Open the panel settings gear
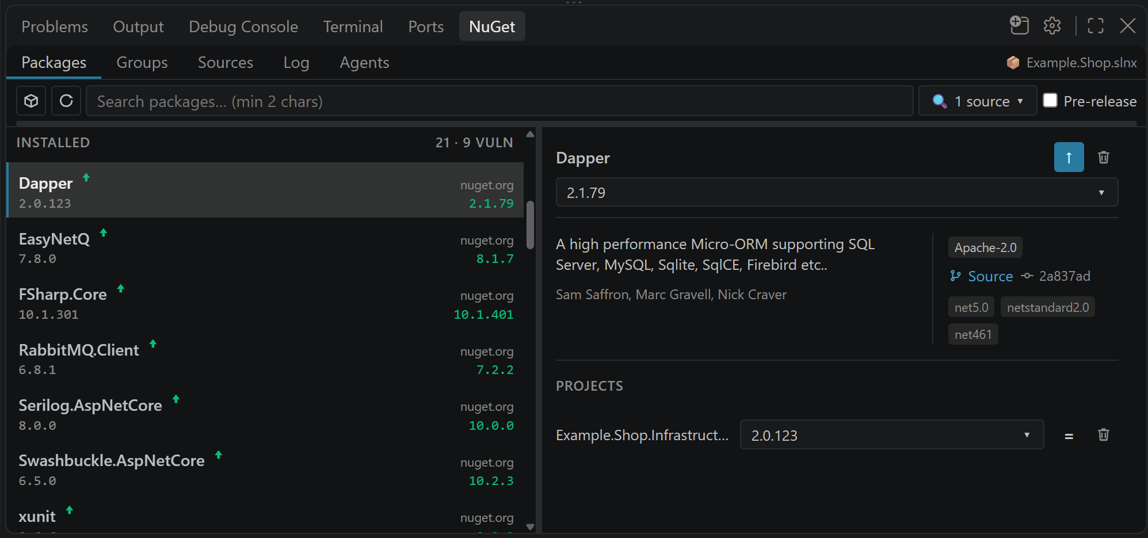 tap(1052, 26)
